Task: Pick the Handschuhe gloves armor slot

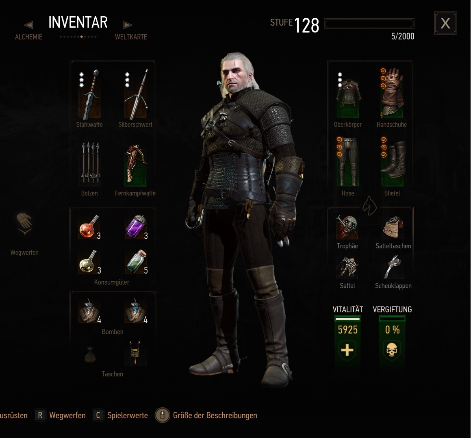Action: pos(392,93)
